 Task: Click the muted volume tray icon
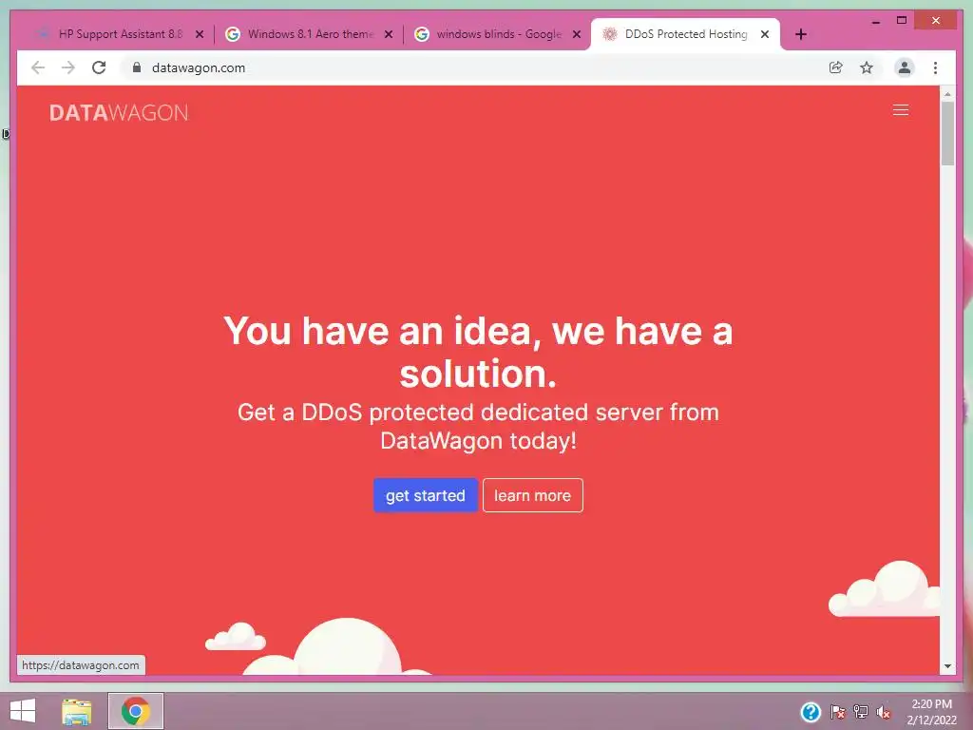tap(884, 712)
